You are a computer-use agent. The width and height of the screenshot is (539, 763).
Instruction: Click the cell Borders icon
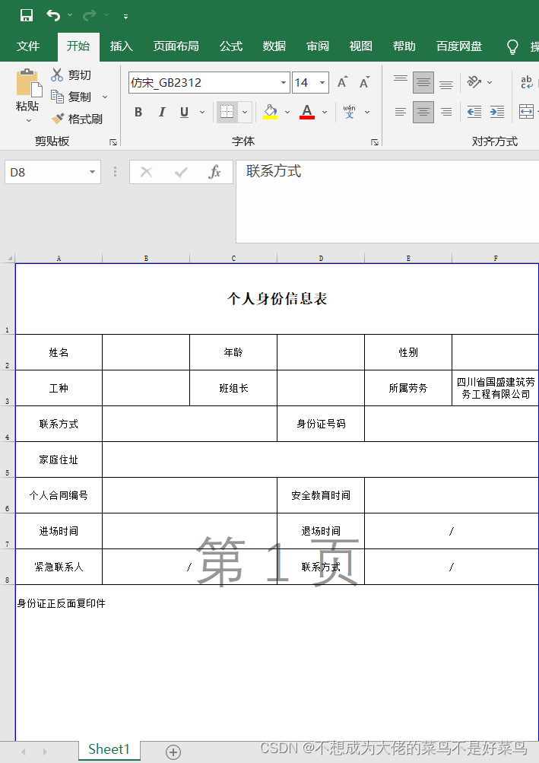coord(227,112)
